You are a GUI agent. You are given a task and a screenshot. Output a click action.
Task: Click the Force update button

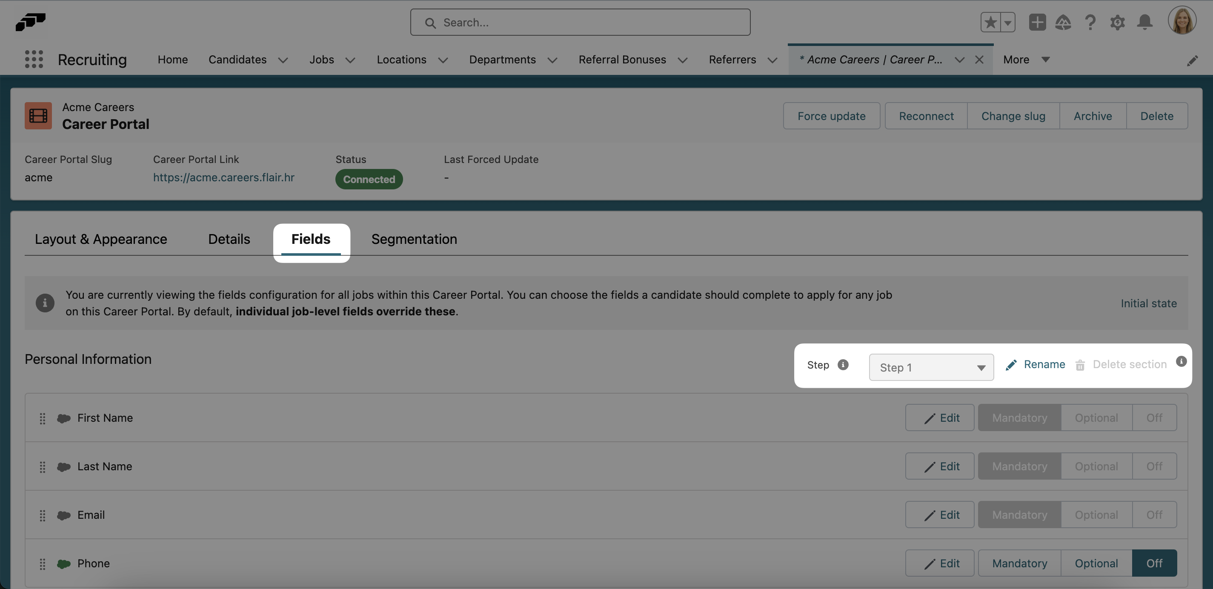coord(832,116)
